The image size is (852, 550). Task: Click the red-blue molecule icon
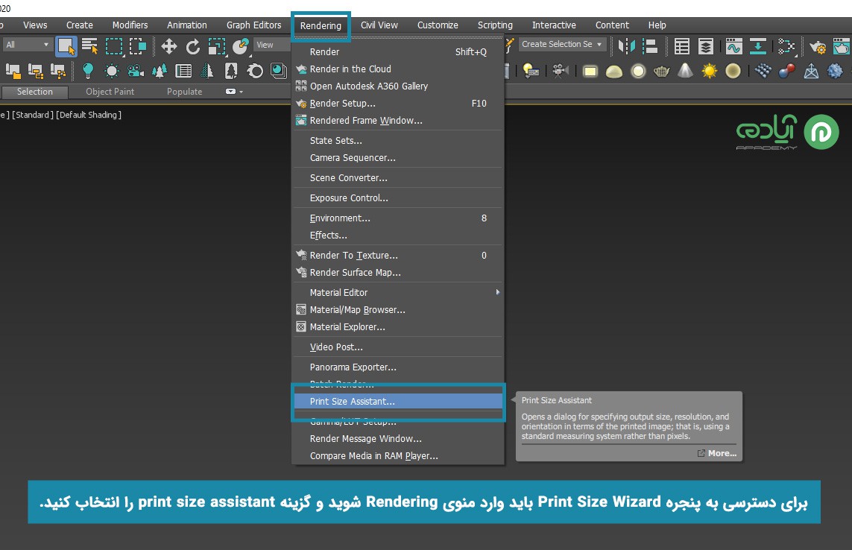click(787, 71)
